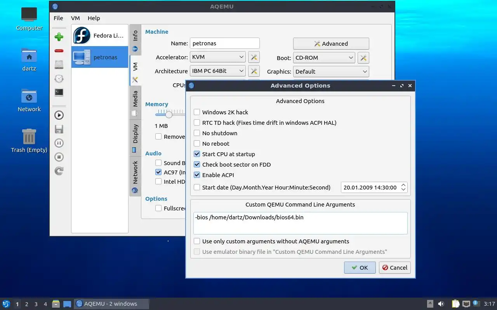Select the Fedora Li... VM list entry
This screenshot has height=310, width=497.
(100, 35)
